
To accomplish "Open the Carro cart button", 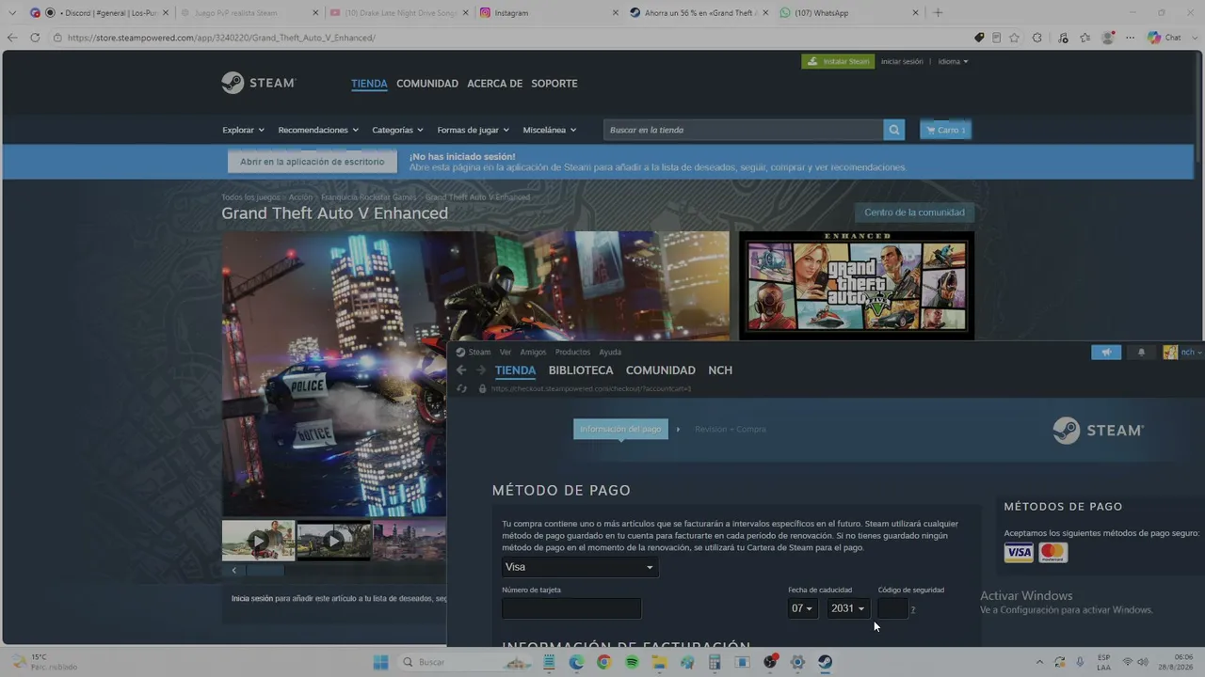I will (945, 130).
